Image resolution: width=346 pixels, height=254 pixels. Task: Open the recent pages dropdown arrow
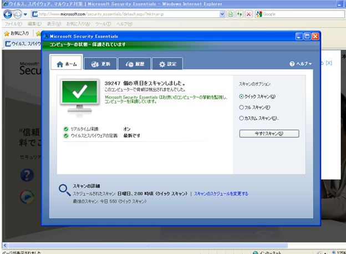pos(25,14)
